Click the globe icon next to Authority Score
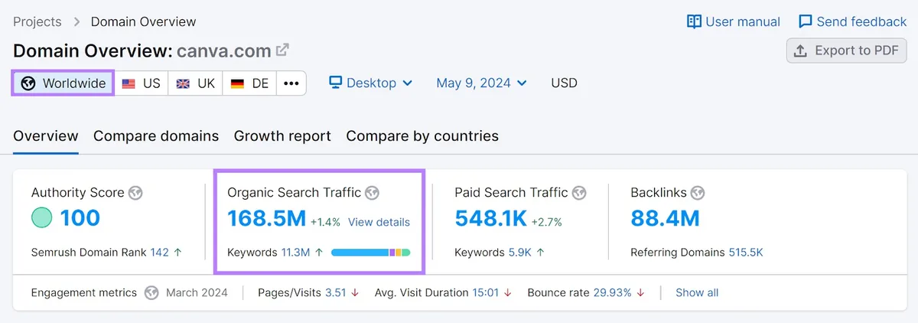This screenshot has height=323, width=918. point(135,193)
